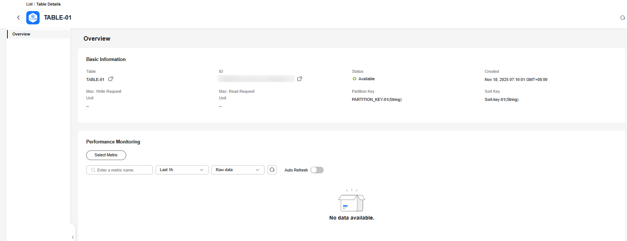
Task: Collapse the left sidebar panel
Action: click(73, 237)
